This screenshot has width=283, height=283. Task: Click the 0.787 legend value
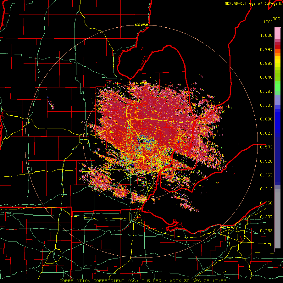tap(266, 91)
